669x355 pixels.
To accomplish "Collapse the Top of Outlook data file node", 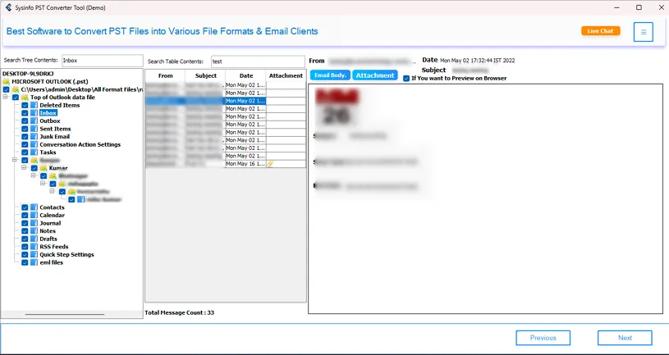I will (x=5, y=98).
